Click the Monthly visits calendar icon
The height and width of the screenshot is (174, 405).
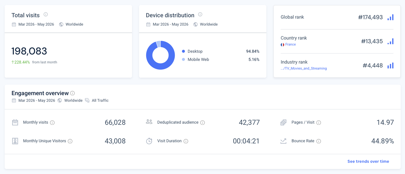(x=15, y=122)
